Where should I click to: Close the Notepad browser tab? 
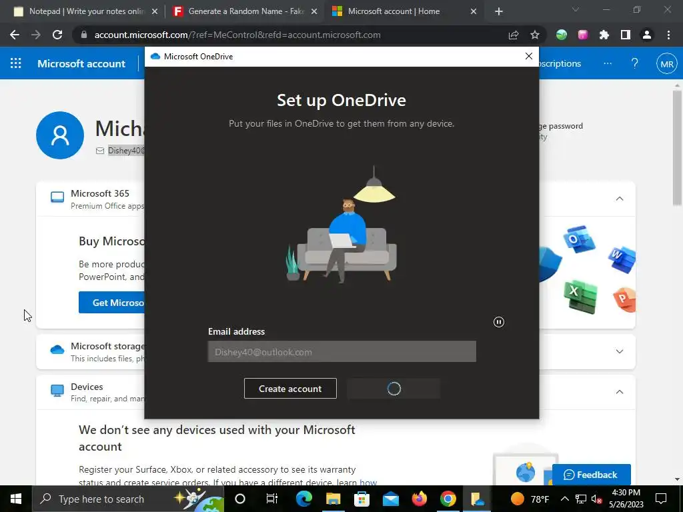pos(155,11)
